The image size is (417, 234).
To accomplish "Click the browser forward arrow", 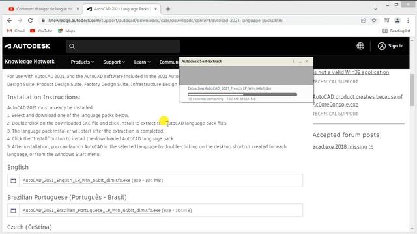I will pos(20,20).
